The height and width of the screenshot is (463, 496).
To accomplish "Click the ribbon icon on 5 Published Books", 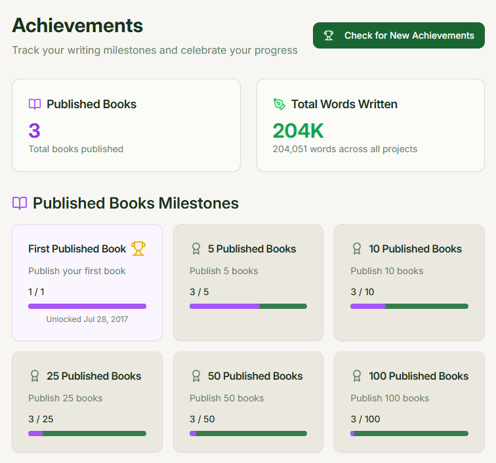I will (x=196, y=249).
